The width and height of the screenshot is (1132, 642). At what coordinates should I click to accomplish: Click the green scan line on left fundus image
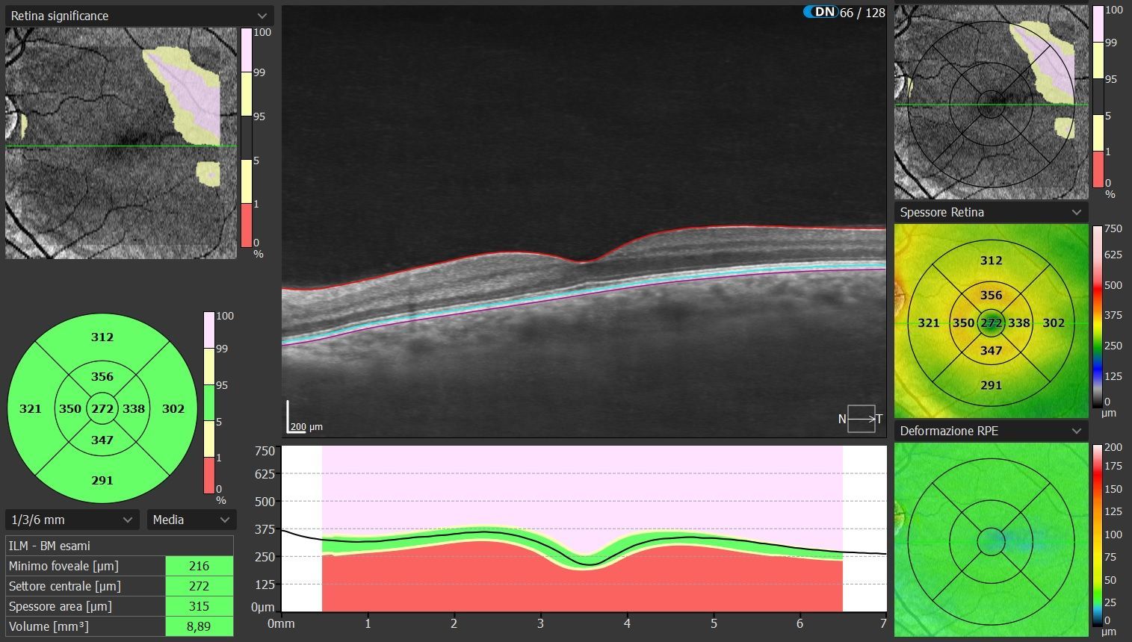75,146
